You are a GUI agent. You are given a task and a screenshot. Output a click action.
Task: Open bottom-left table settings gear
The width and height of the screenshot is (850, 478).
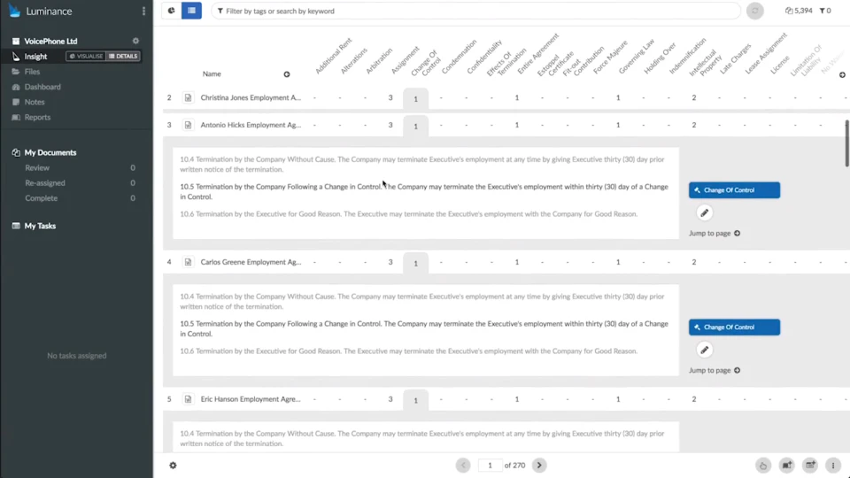(173, 465)
